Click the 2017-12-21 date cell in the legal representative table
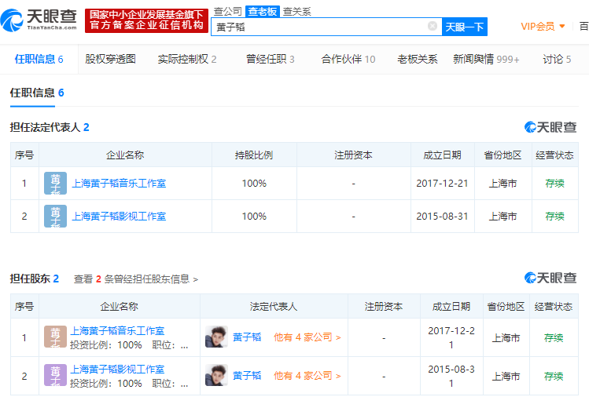This screenshot has width=589, height=397. 442,184
